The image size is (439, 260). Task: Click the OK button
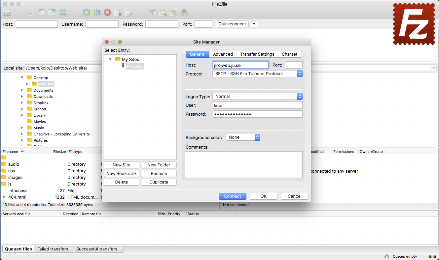264,196
